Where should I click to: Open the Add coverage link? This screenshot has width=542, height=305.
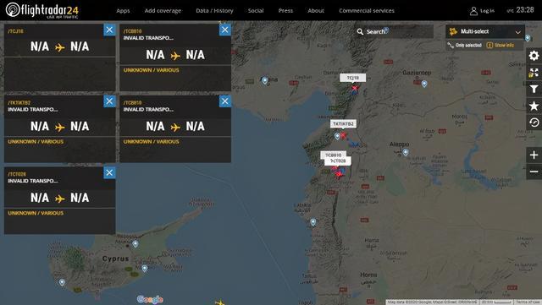pyautogui.click(x=163, y=11)
